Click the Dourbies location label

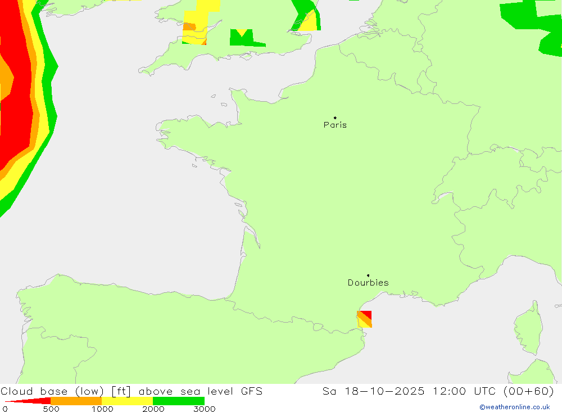coord(368,283)
